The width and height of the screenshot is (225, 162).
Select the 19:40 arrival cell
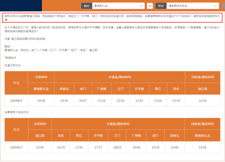pos(175,147)
